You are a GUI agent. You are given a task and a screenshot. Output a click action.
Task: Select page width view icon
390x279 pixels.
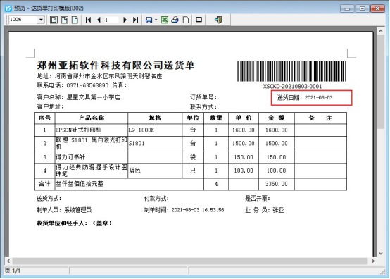[x=65, y=20]
